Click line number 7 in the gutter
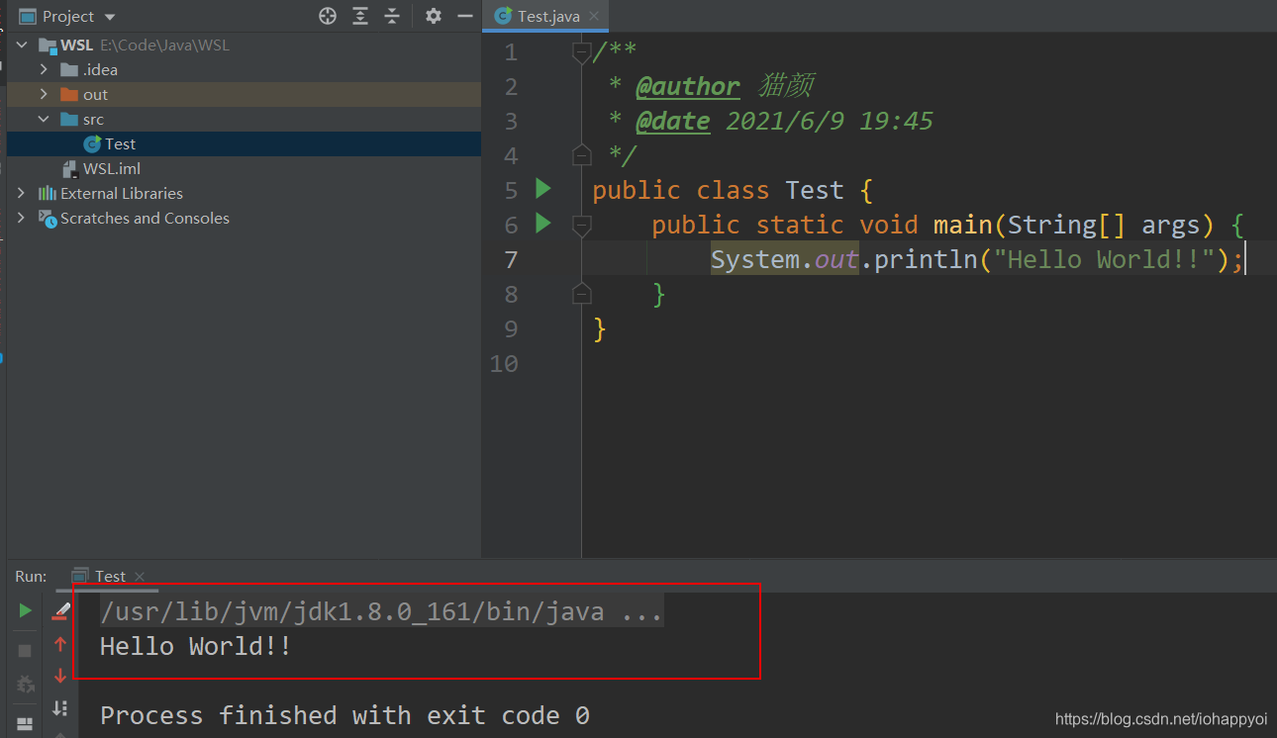 [x=511, y=260]
